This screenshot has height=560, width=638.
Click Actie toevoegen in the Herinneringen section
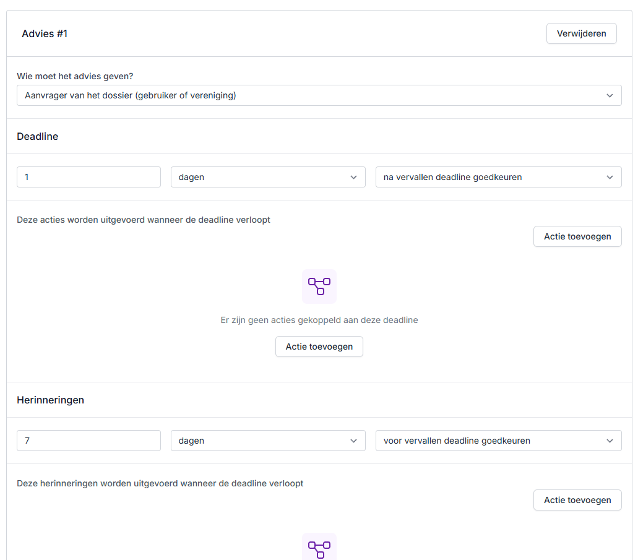577,500
